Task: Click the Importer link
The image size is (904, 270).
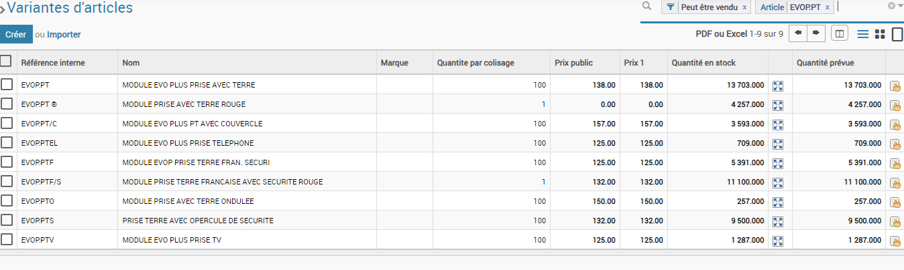Action: pos(64,34)
